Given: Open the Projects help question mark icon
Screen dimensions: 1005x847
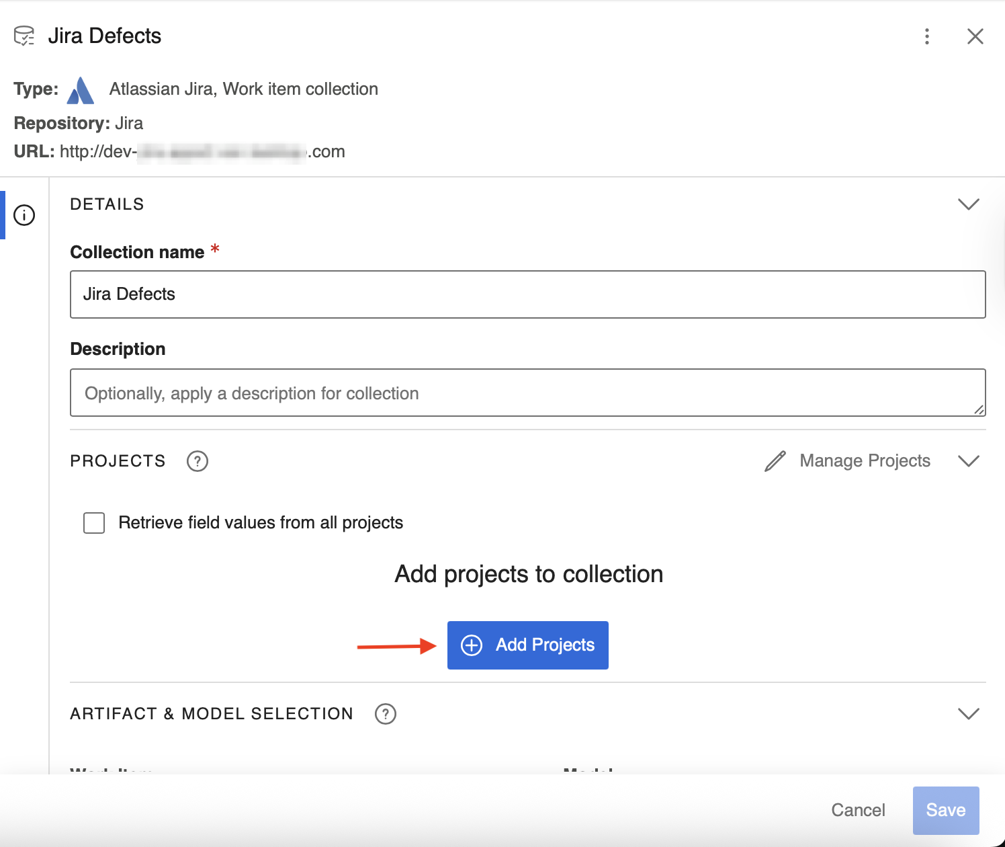Looking at the screenshot, I should click(x=197, y=461).
